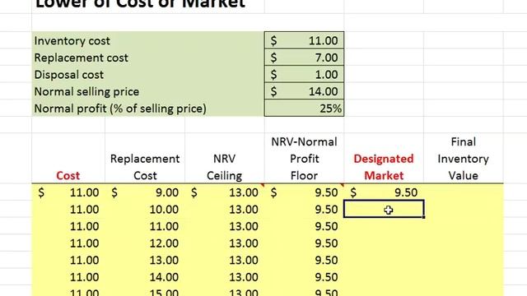Screen dimensions: 527x296
Task: Click replacement cost cell showing 9.00
Action: coord(145,192)
